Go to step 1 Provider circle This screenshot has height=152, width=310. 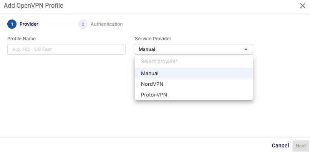coord(12,24)
